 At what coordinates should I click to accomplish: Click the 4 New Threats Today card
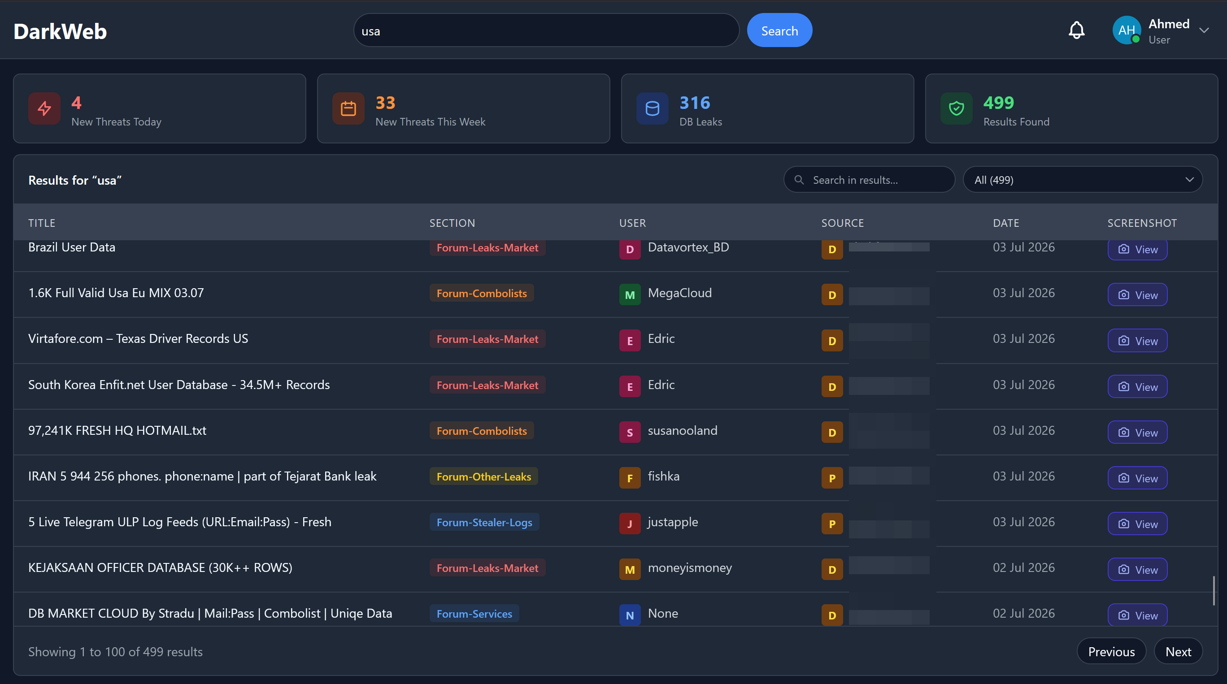click(160, 108)
